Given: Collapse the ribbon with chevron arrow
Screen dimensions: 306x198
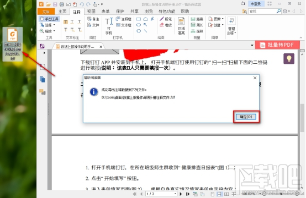Looking at the screenshot, I should 300,38.
